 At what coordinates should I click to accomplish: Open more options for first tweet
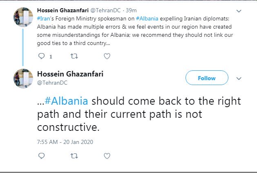239,10
